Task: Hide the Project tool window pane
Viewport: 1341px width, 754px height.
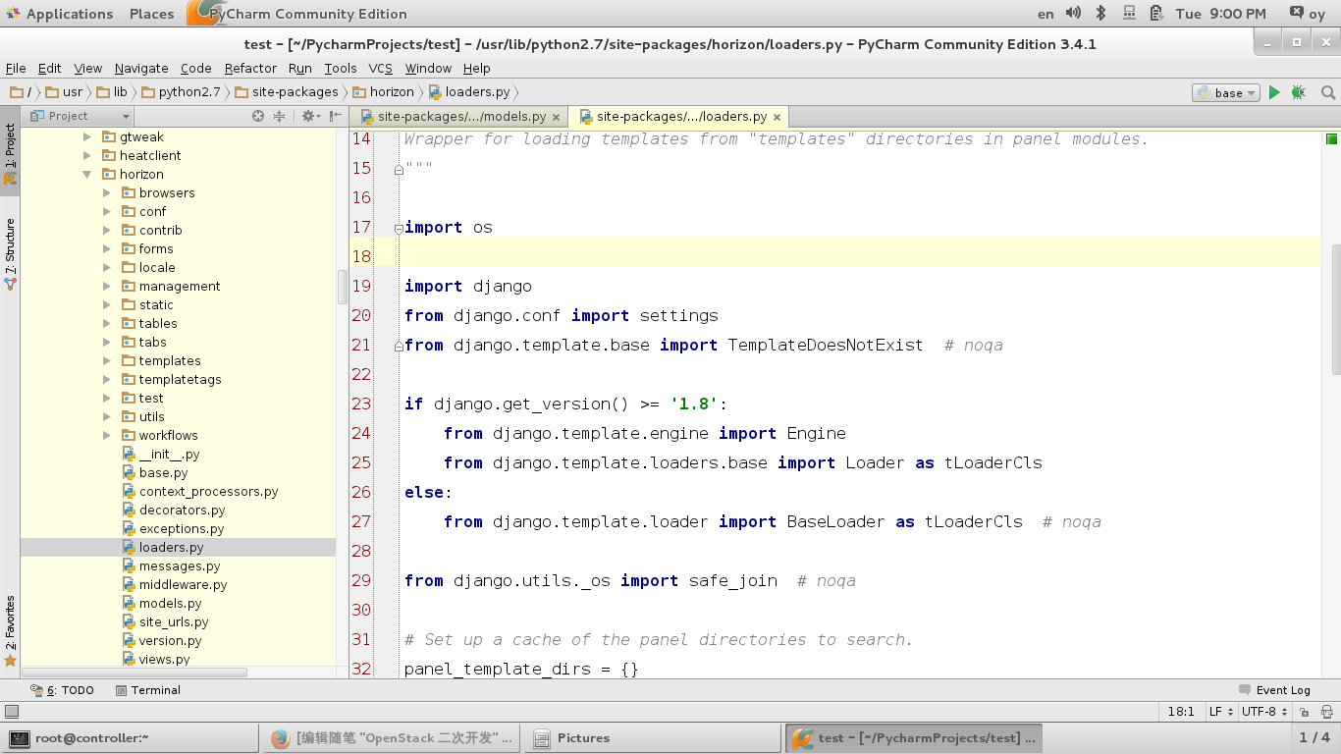Action: (334, 116)
